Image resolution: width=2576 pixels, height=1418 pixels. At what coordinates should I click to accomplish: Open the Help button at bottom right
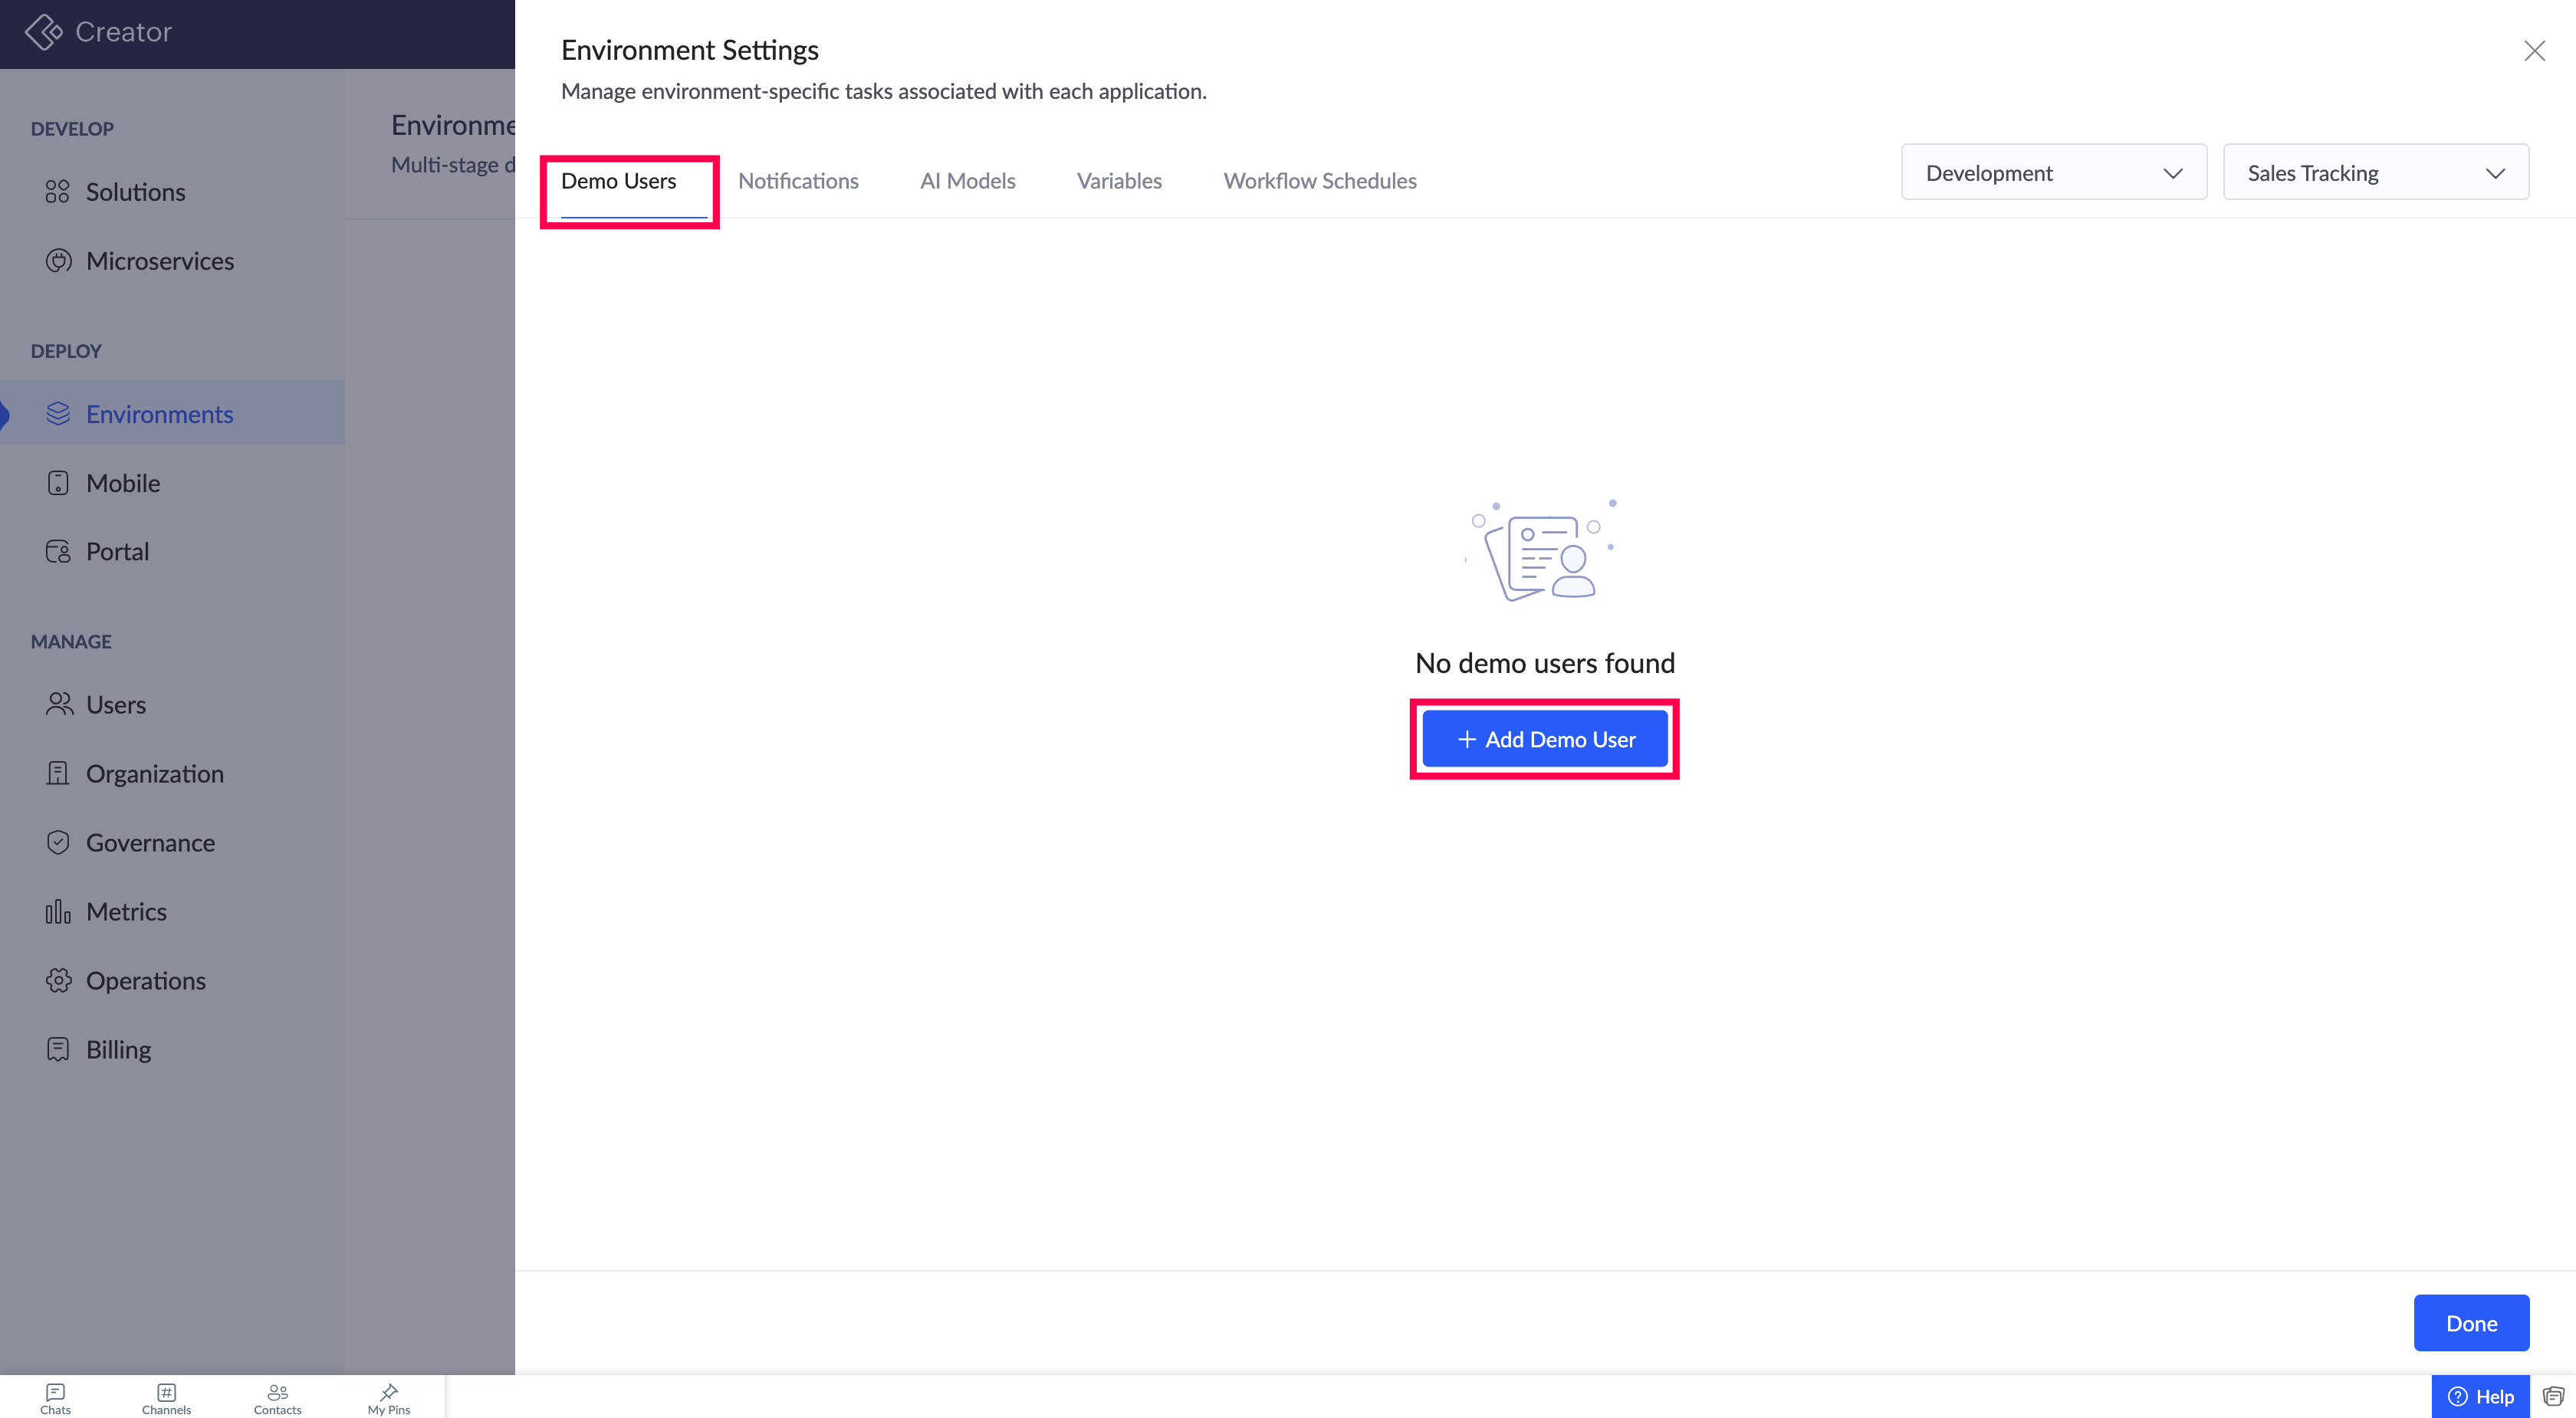(x=2480, y=1396)
